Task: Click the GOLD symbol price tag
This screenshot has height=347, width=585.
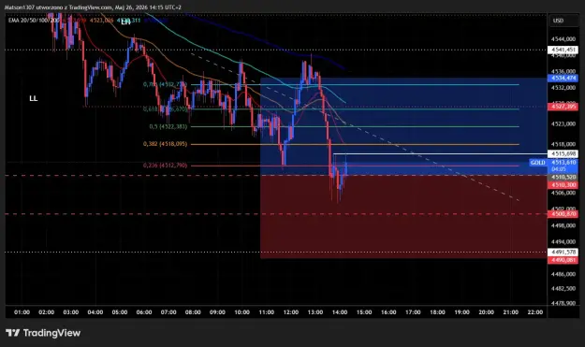Action: point(537,163)
